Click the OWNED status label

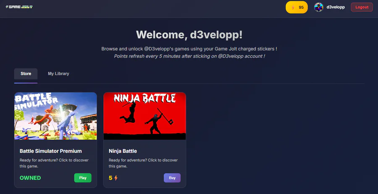click(30, 178)
